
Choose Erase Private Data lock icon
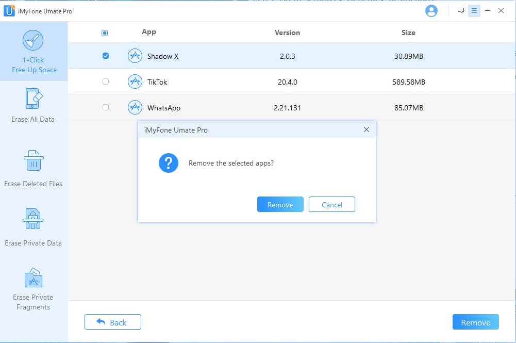tap(33, 219)
